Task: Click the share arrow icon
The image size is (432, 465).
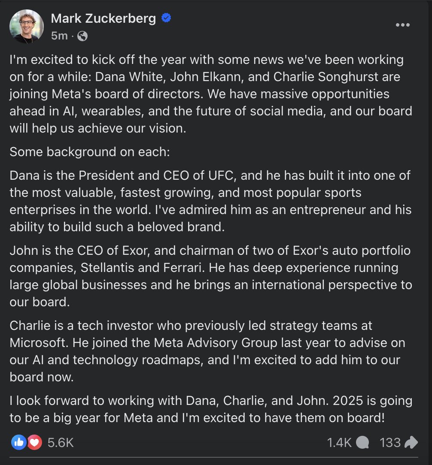Action: [411, 442]
